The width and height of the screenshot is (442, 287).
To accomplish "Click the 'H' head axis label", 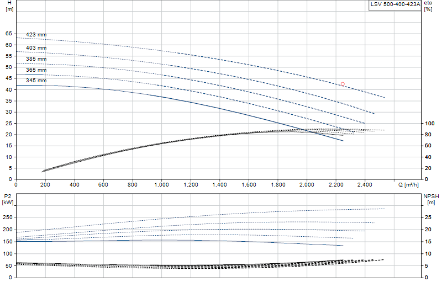I will (x=9, y=3).
